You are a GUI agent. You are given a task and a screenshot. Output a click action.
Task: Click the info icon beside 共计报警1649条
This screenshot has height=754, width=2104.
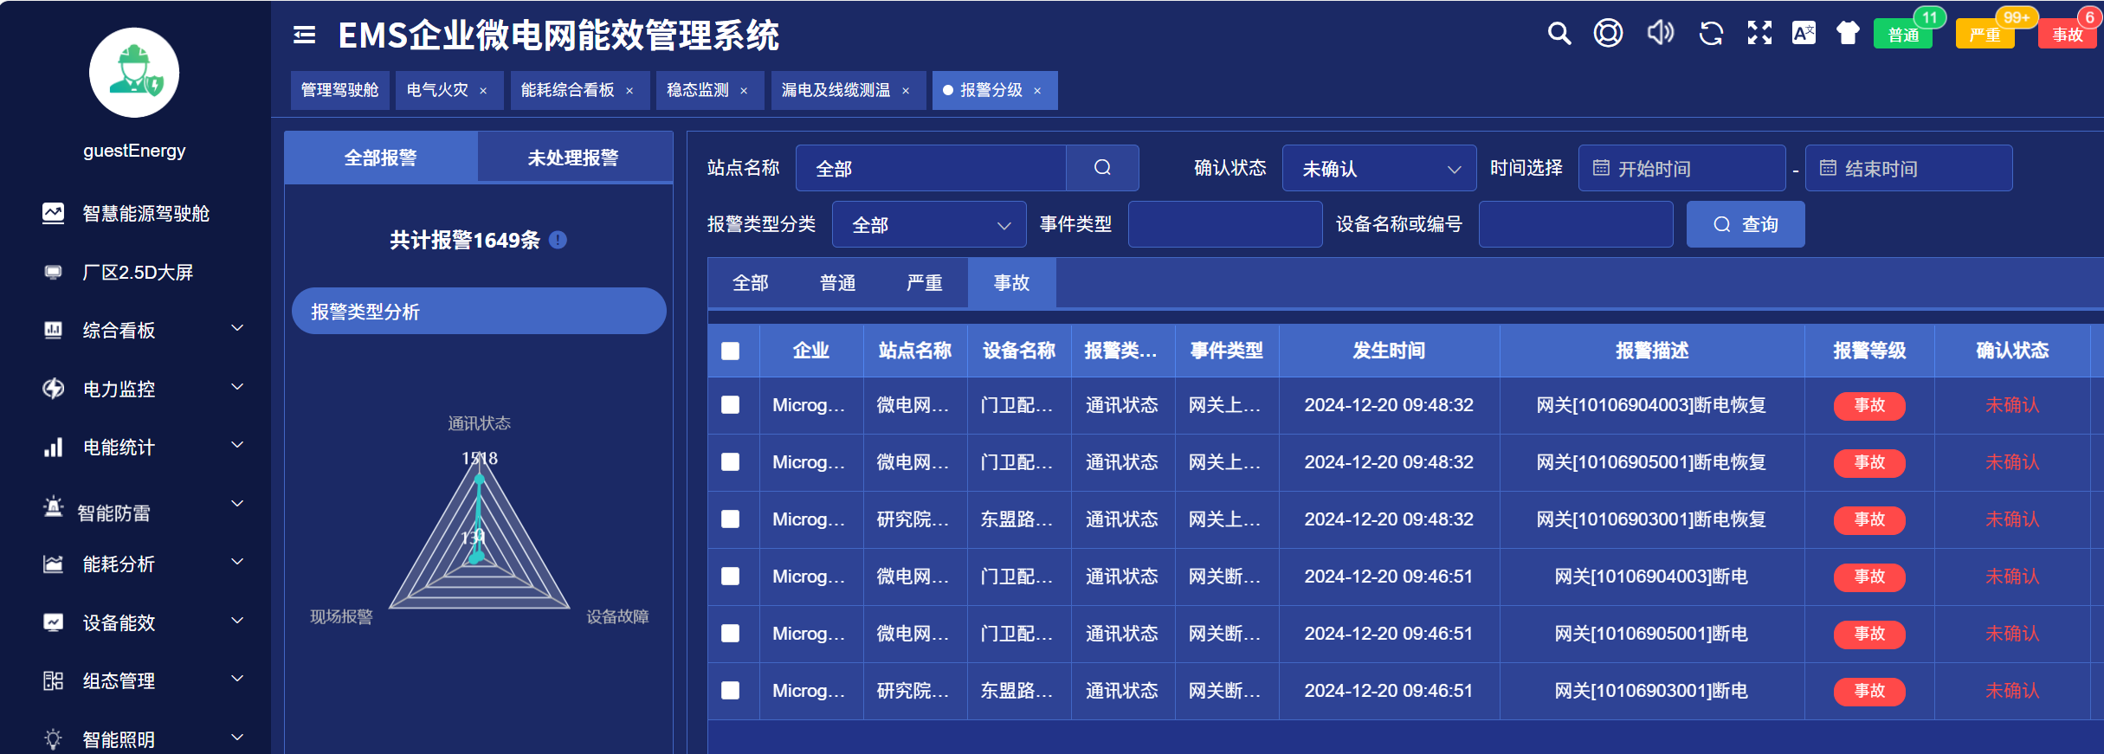click(558, 240)
